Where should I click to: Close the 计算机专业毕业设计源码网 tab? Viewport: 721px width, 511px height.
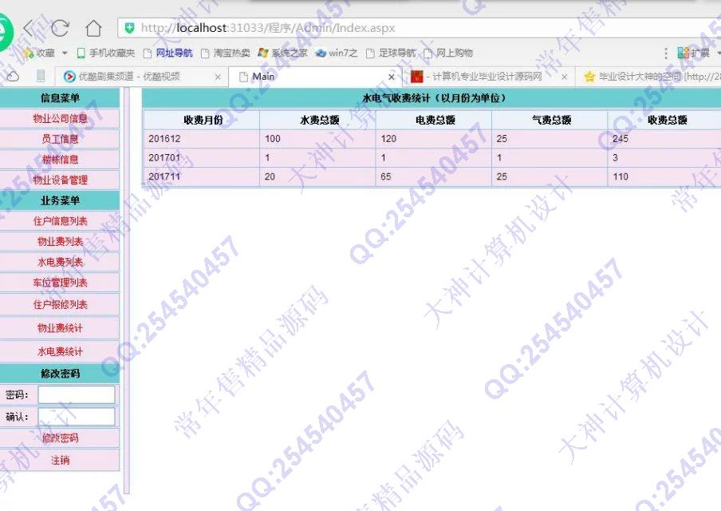564,77
